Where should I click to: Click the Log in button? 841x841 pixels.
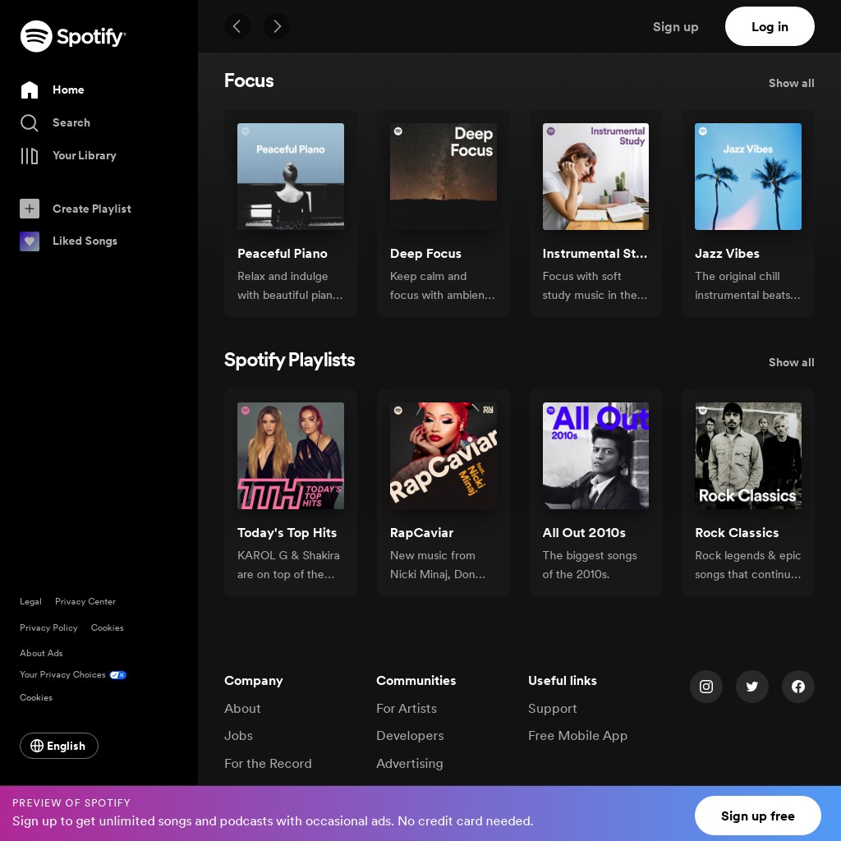click(770, 26)
